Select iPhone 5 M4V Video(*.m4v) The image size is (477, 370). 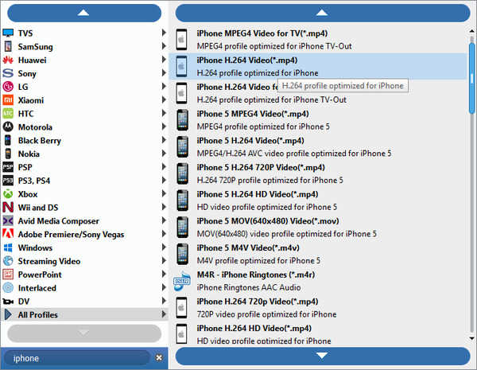[x=318, y=254]
